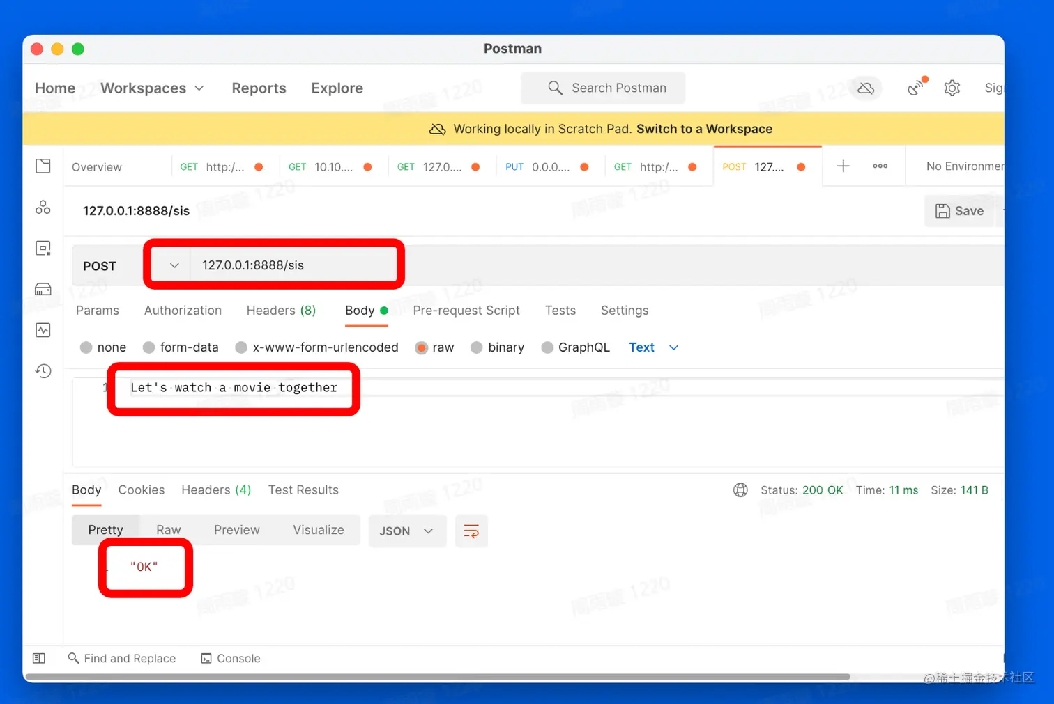Open the Pre-request Script tab

click(466, 311)
